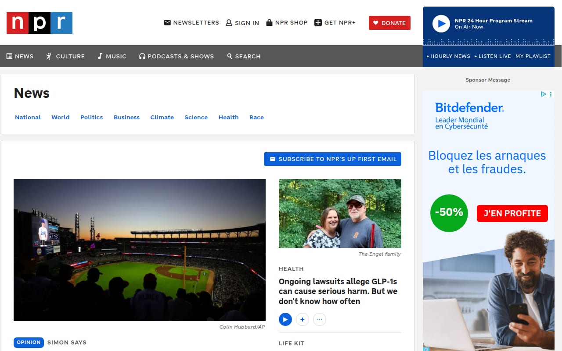The width and height of the screenshot is (562, 351).
Task: Open the Business section
Action: click(126, 117)
